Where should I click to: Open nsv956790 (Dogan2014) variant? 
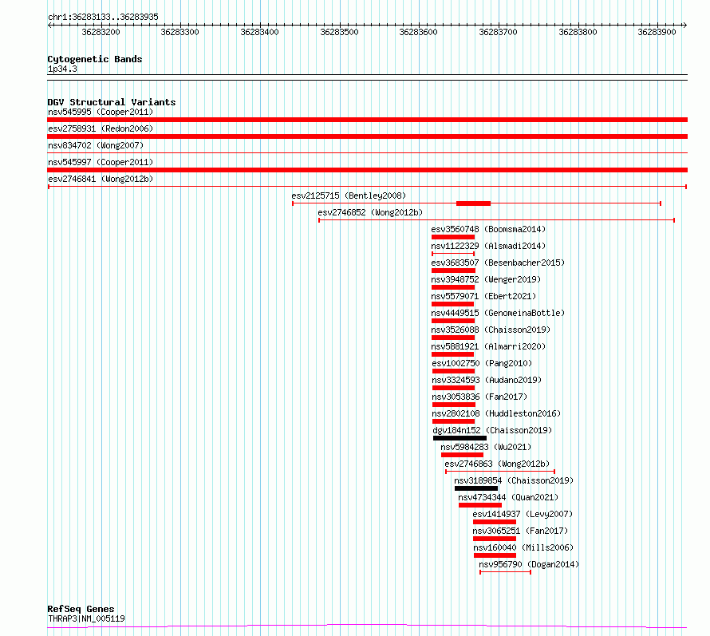(530, 564)
